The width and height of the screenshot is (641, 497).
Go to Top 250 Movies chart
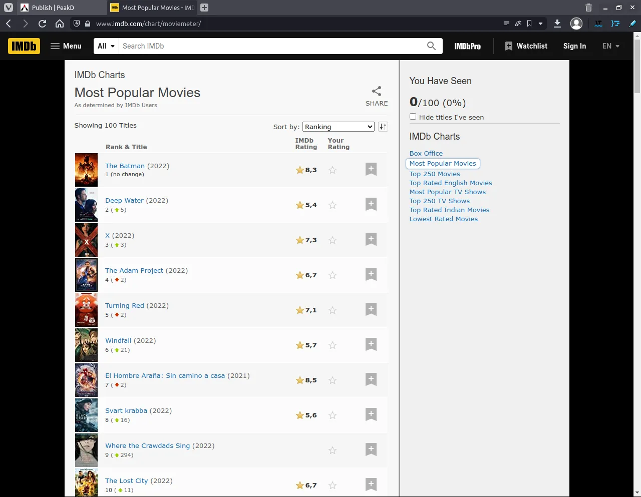[435, 174]
